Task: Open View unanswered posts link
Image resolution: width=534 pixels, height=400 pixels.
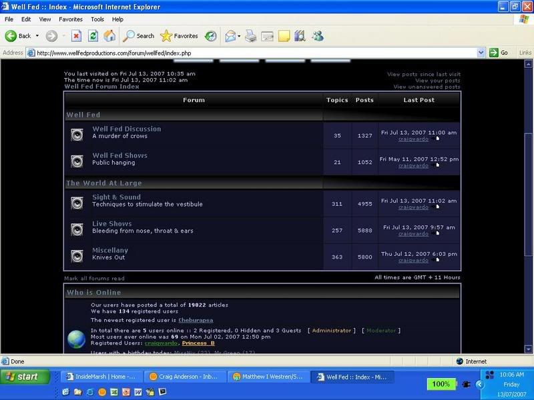Action: coord(427,87)
